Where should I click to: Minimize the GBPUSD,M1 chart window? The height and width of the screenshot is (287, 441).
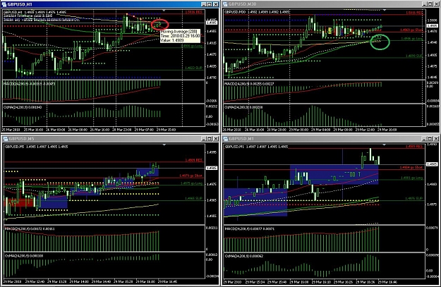pos(424,139)
